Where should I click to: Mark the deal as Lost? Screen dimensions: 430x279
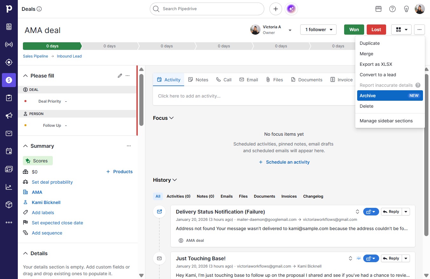click(376, 30)
